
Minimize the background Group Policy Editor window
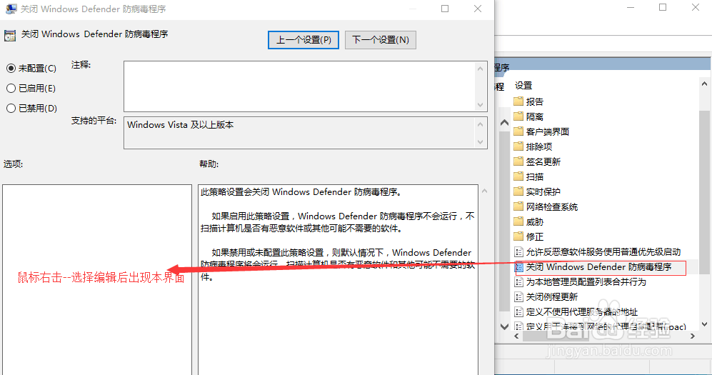631,7
